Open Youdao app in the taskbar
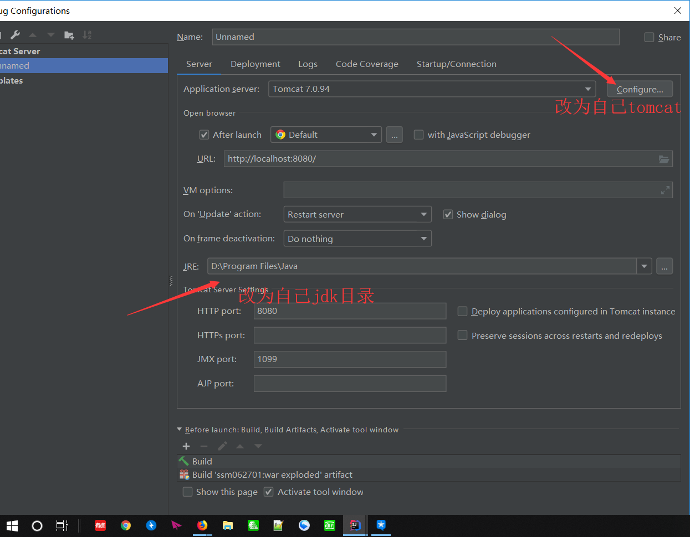690x537 pixels. tap(100, 525)
